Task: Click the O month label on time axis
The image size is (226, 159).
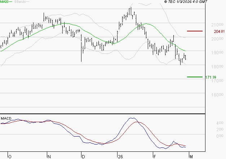Action: [x=10, y=157]
